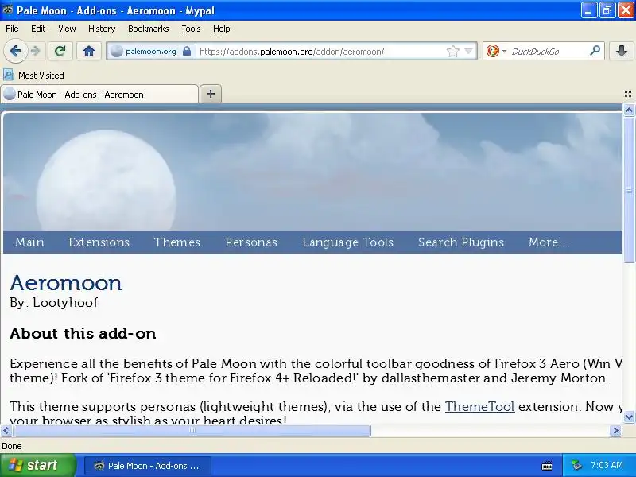Image resolution: width=636 pixels, height=477 pixels.
Task: Click the Aeromoon heading text
Action: coord(66,283)
